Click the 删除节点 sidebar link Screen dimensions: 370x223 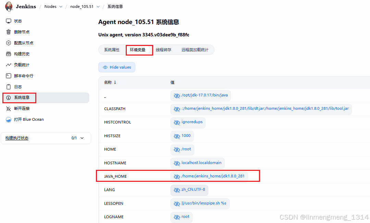(x=22, y=32)
